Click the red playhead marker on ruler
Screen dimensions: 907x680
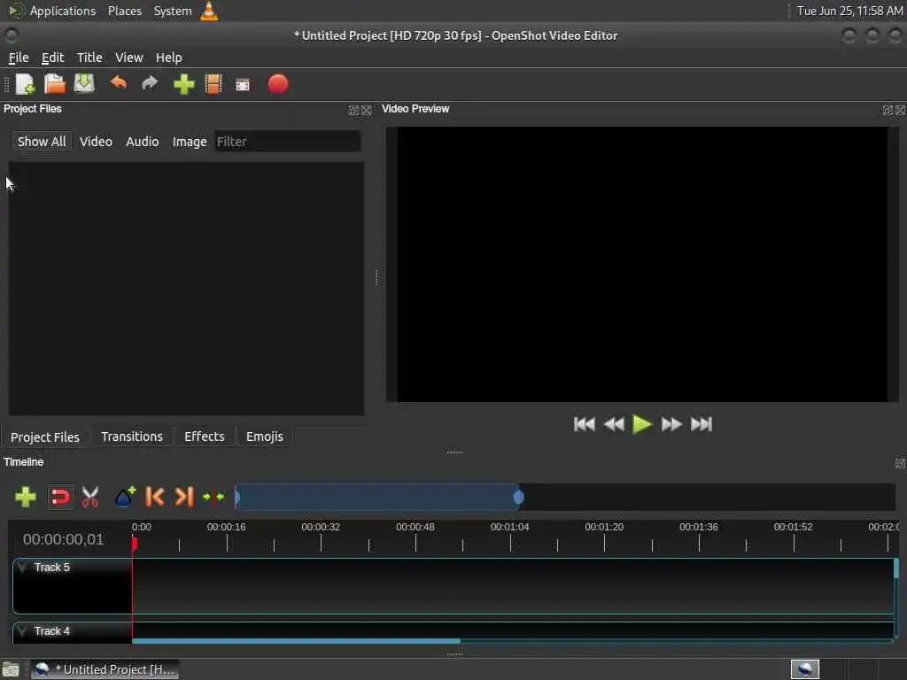click(135, 545)
